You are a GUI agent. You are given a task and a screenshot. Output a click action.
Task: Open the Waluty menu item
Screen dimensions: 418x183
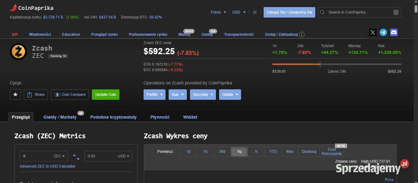185,35
